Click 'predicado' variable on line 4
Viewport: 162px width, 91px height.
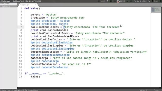(x=38, y=18)
